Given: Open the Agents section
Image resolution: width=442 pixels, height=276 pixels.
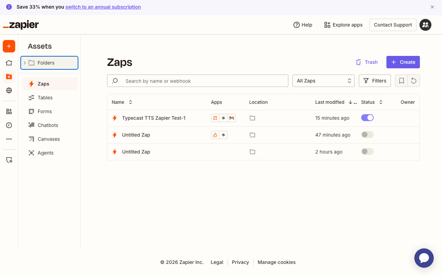Looking at the screenshot, I should pos(50,153).
